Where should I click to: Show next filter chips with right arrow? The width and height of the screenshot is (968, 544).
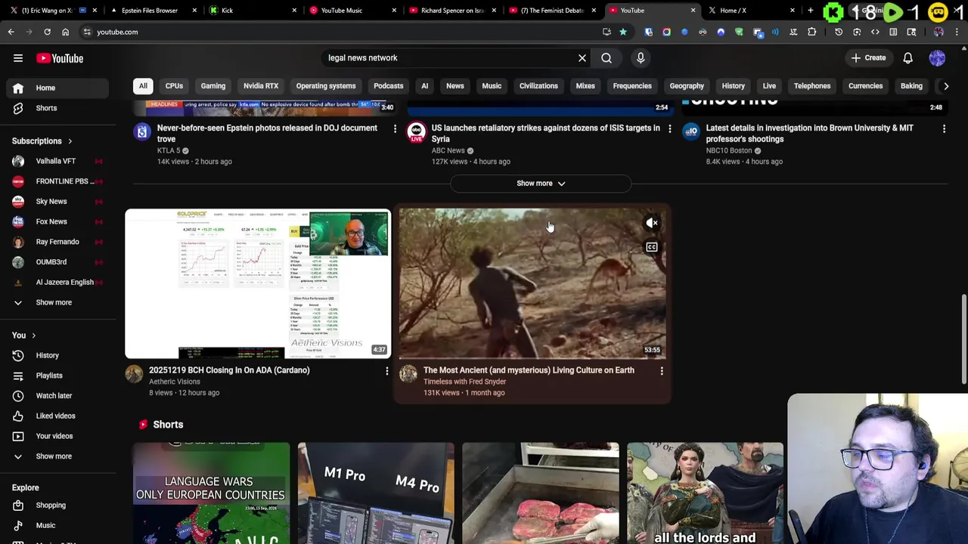[x=946, y=86]
